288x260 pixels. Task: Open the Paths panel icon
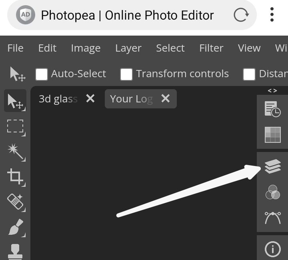click(273, 218)
